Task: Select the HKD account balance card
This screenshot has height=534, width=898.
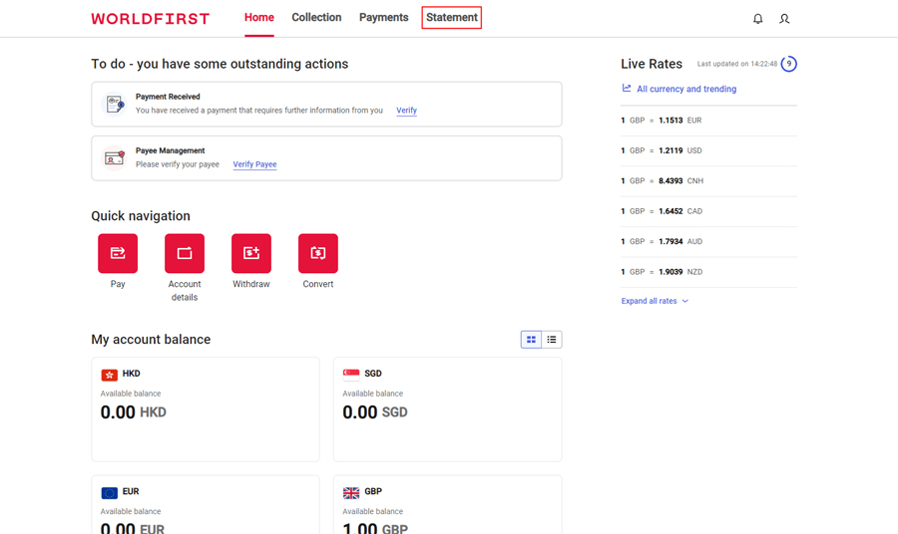Action: click(x=206, y=409)
